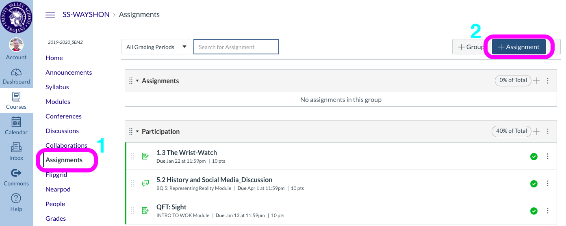Open the Account profile avatar
This screenshot has width=566, height=226.
(x=16, y=45)
